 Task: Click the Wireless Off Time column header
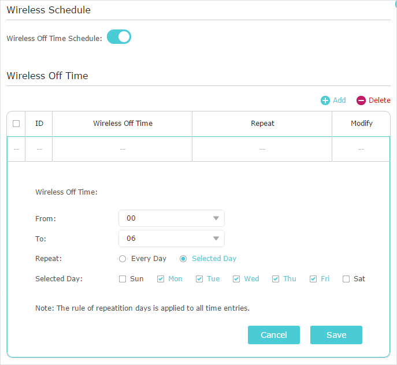coord(123,124)
